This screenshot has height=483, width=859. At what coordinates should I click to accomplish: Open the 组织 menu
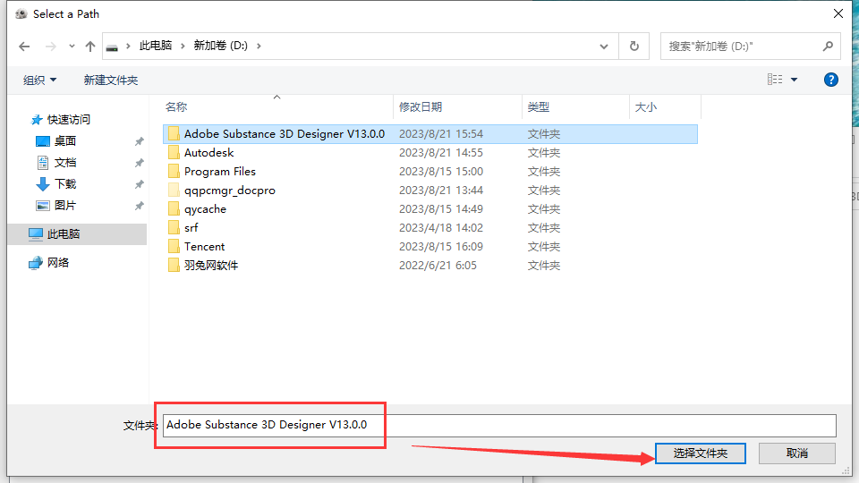39,80
